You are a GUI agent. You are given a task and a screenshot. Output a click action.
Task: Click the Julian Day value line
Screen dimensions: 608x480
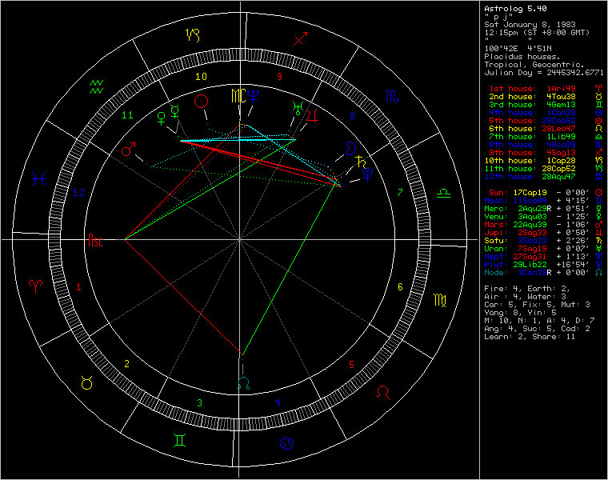tap(544, 73)
